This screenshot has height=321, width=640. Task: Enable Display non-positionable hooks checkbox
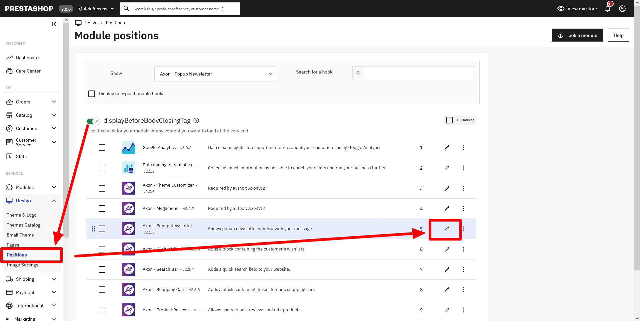coord(92,94)
